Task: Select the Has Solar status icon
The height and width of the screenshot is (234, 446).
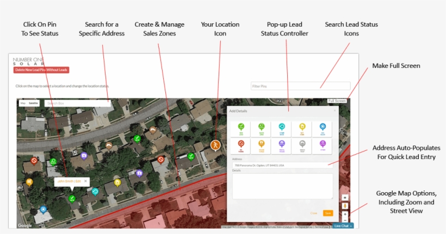Action: (323, 129)
